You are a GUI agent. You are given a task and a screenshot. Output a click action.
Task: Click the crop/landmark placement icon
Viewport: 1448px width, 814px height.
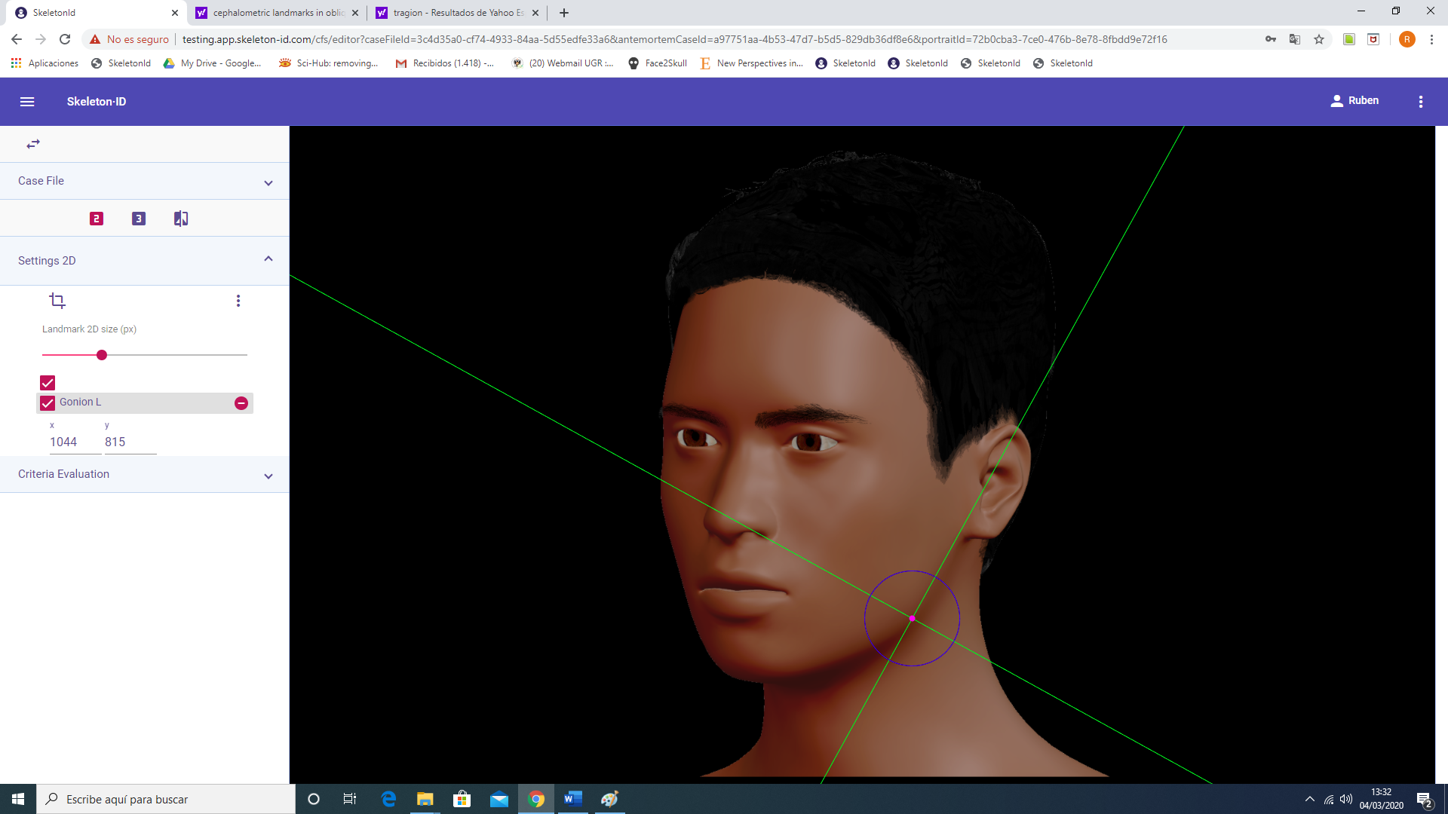[x=57, y=300]
